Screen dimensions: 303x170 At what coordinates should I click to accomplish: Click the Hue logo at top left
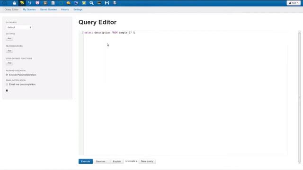[x=5, y=3]
